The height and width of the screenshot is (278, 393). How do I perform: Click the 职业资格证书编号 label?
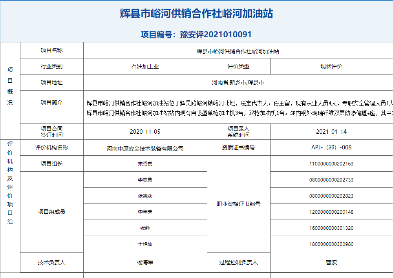coord(238,204)
